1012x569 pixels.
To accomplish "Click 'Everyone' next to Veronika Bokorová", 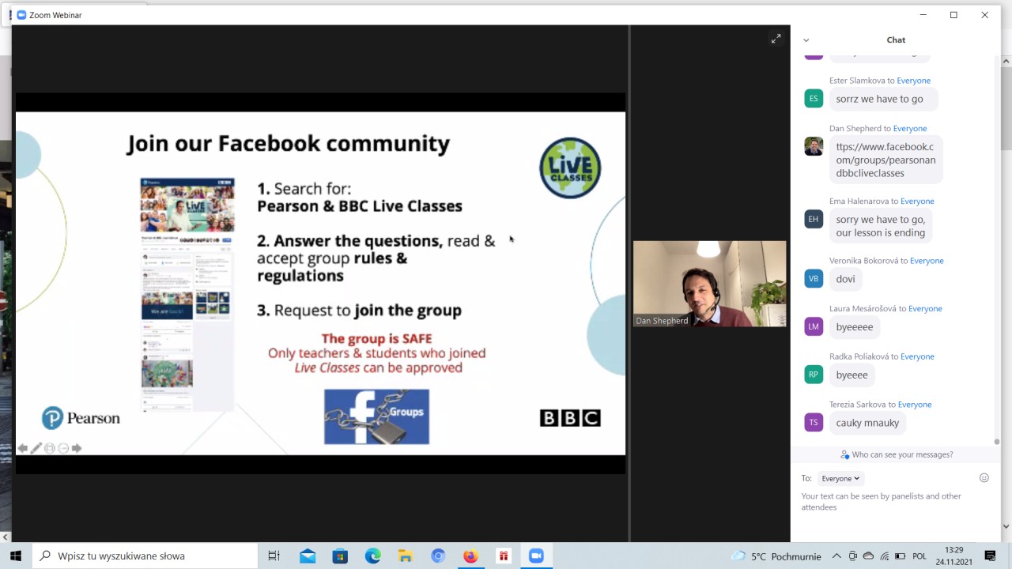I will [x=927, y=261].
